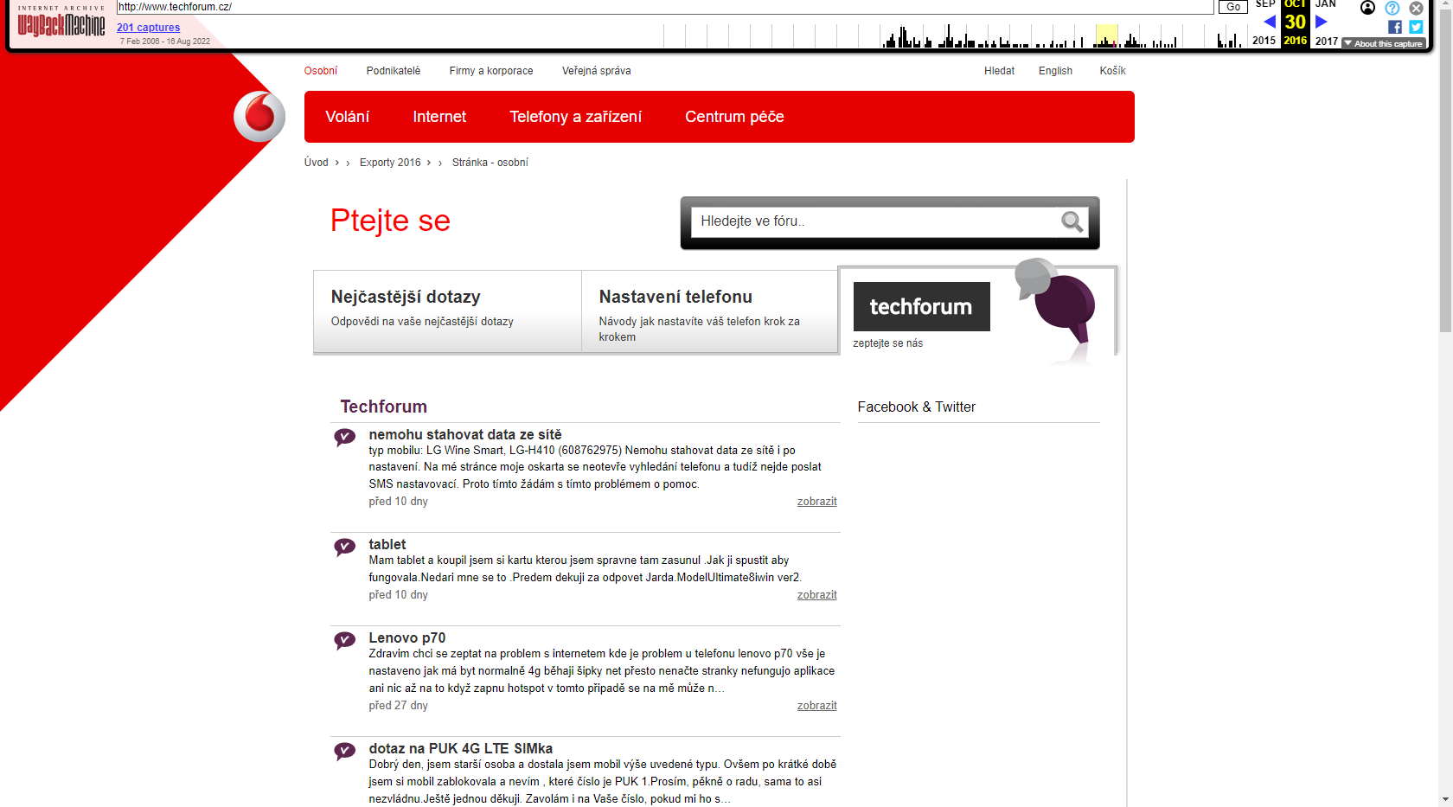Screen dimensions: 1453x807
Task: Focus the 'Hledejte ve fóru' search field
Action: [875, 221]
